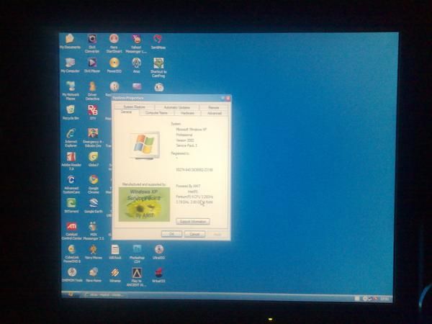Viewport: 432px width, 324px height.
Task: Launch the DAEMON Tools desktop shortcut
Action: 72,275
